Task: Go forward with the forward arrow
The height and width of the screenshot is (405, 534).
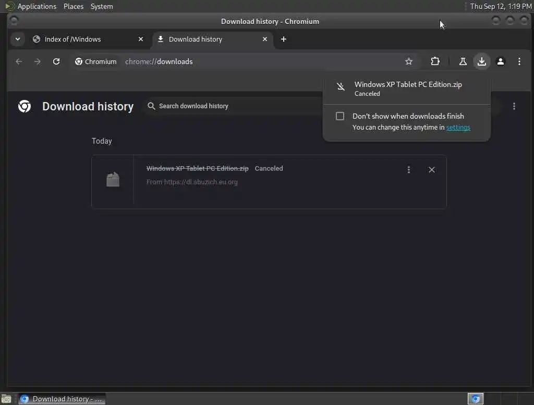Action: point(38,61)
